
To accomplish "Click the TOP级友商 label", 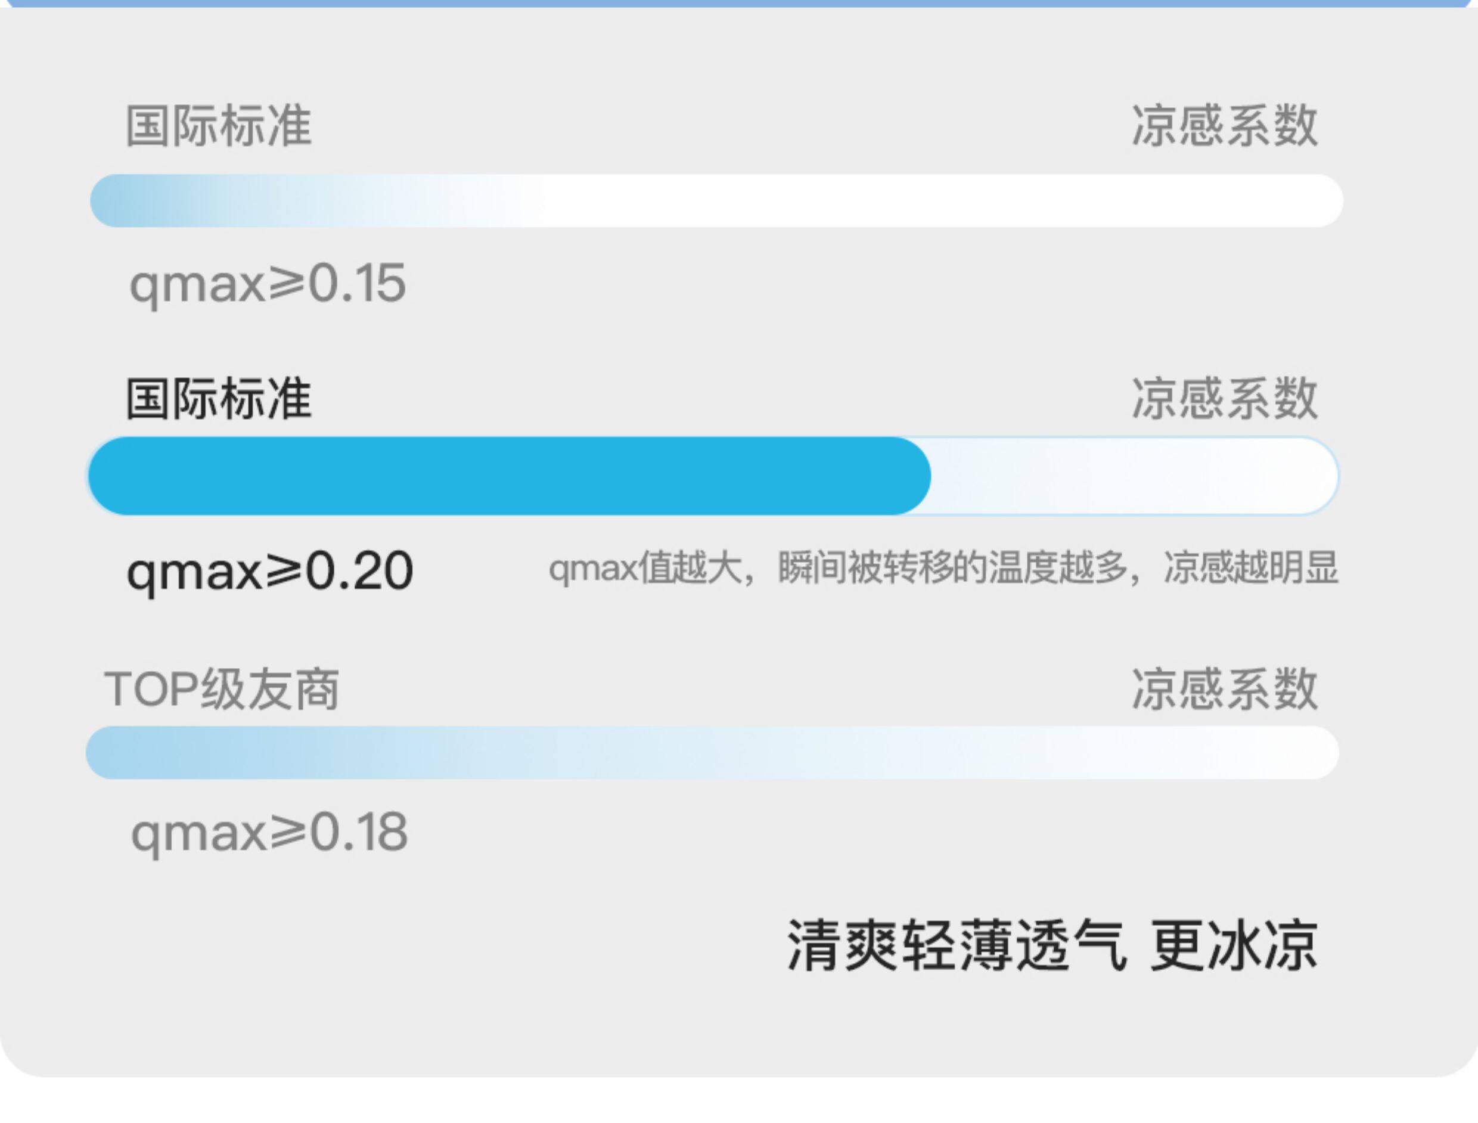I will [x=222, y=689].
